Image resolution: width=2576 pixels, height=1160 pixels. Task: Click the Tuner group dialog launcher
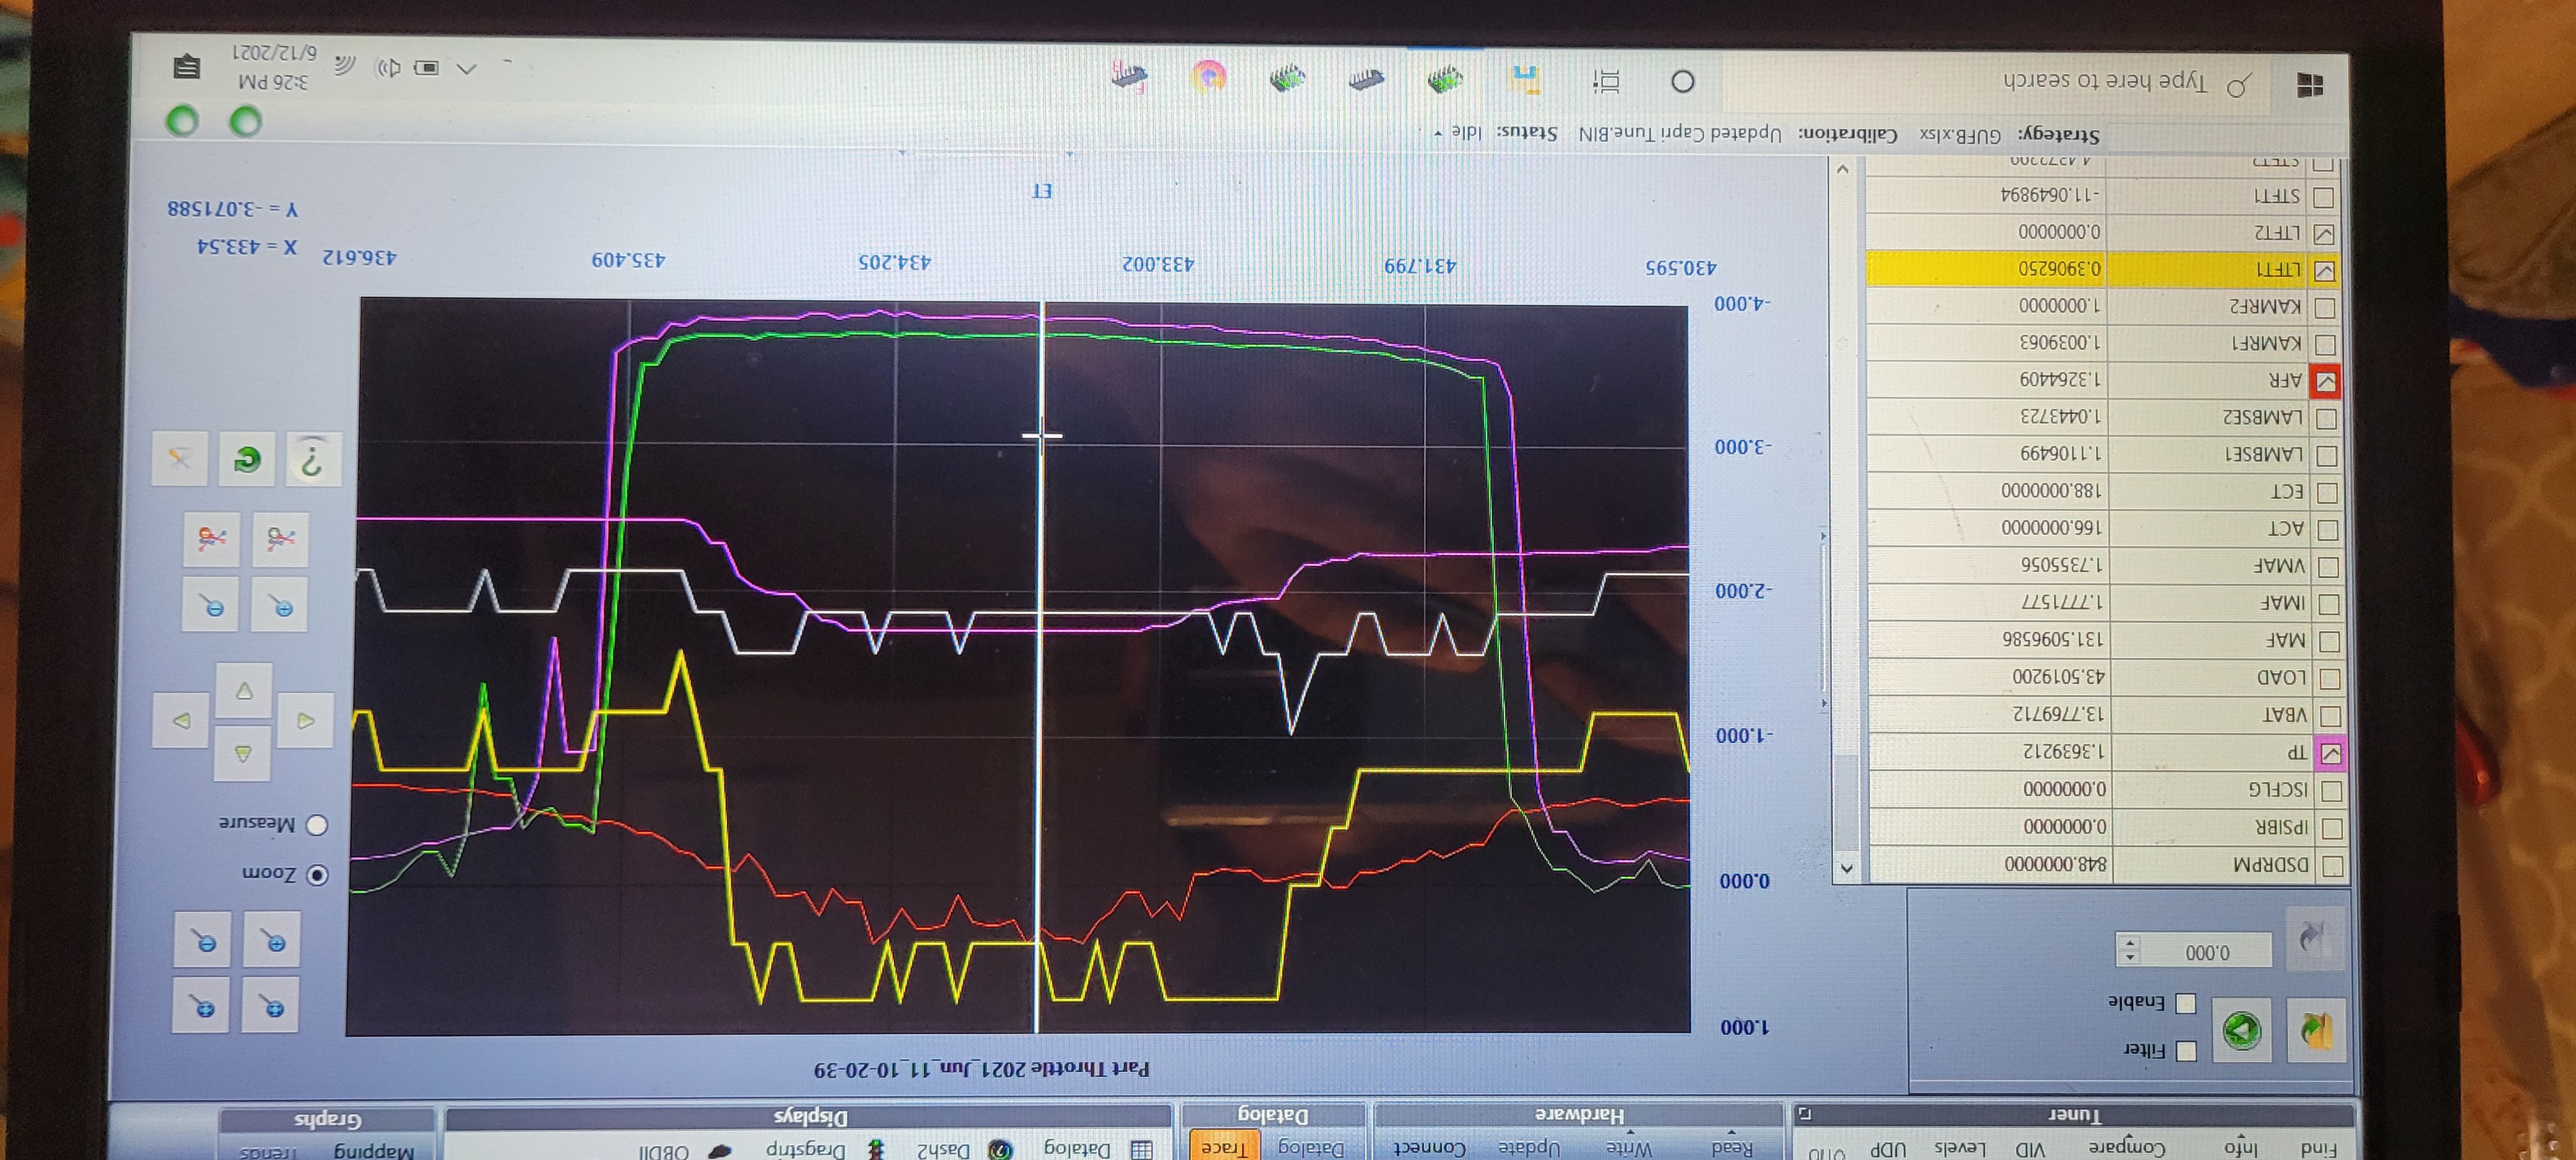(1804, 1113)
